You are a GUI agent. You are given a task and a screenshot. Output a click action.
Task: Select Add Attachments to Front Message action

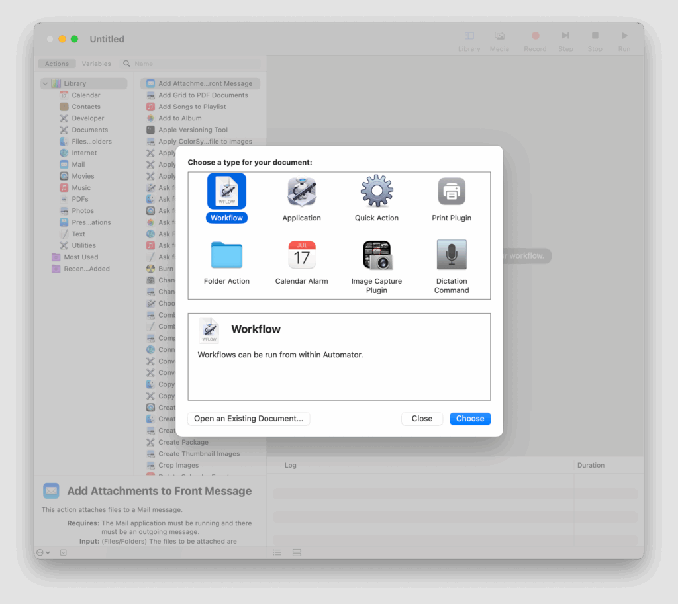[200, 83]
